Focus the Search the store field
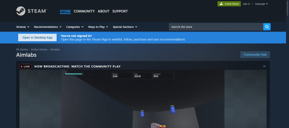 pos(216,27)
